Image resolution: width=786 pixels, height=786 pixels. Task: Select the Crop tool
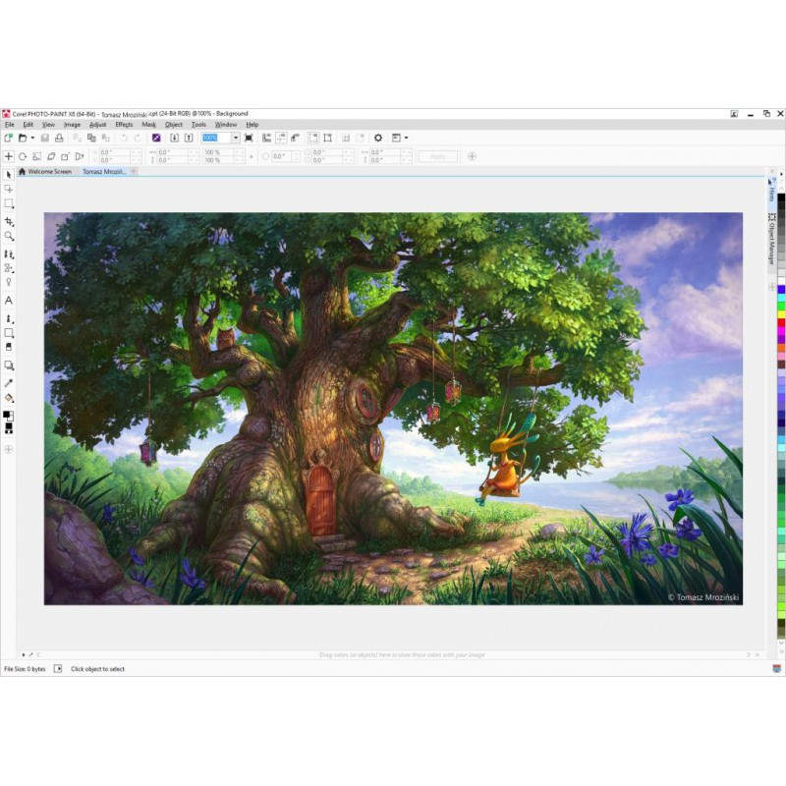click(x=9, y=221)
